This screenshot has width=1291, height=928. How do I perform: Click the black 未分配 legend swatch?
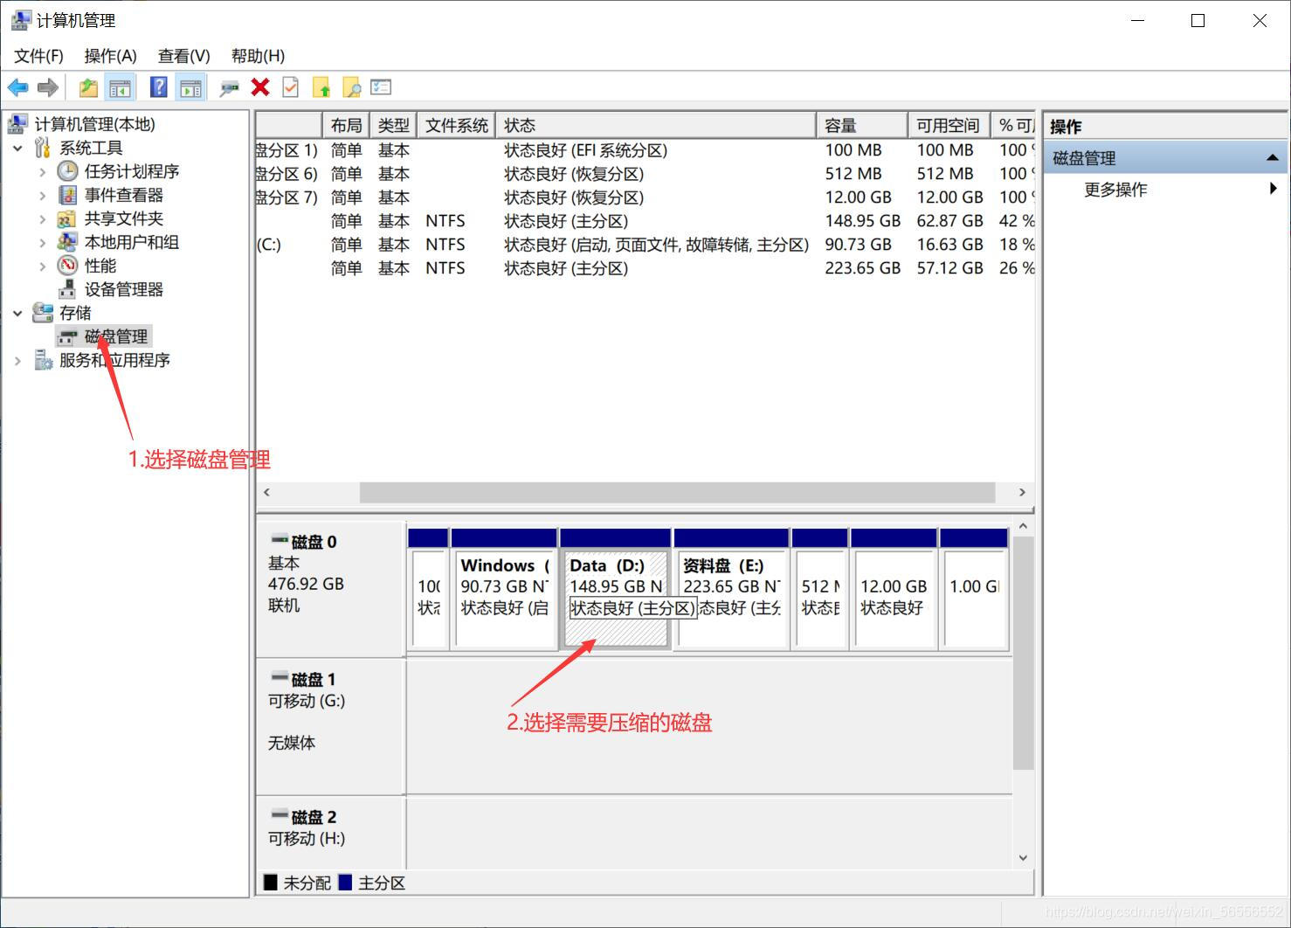point(271,883)
